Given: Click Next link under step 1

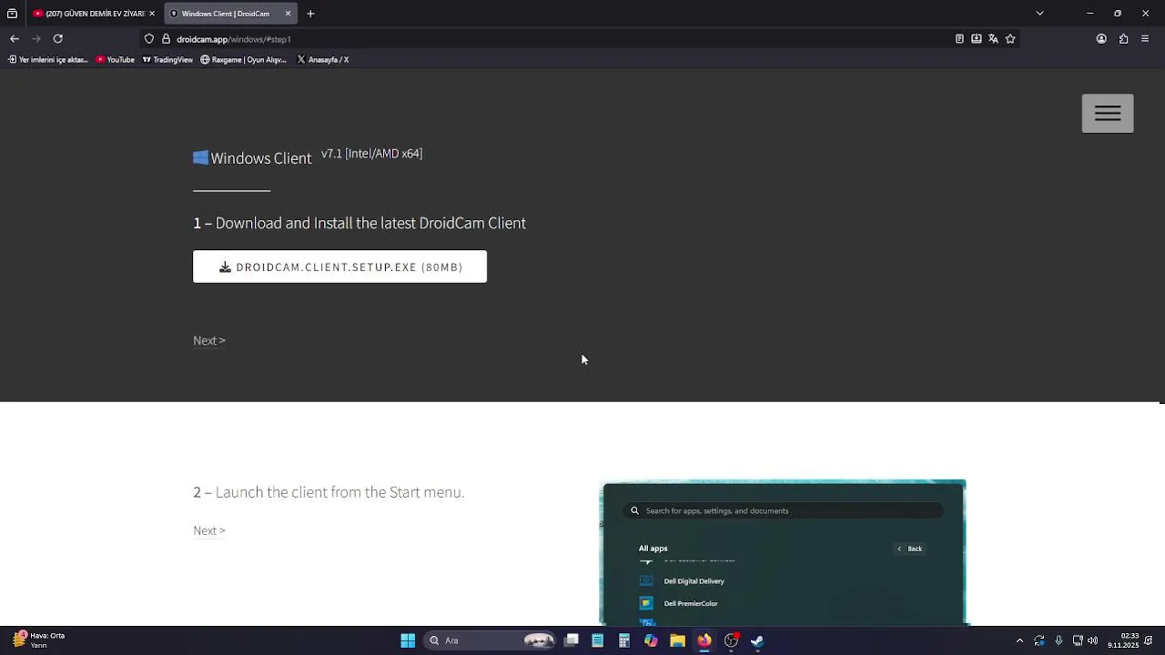Looking at the screenshot, I should click(208, 340).
